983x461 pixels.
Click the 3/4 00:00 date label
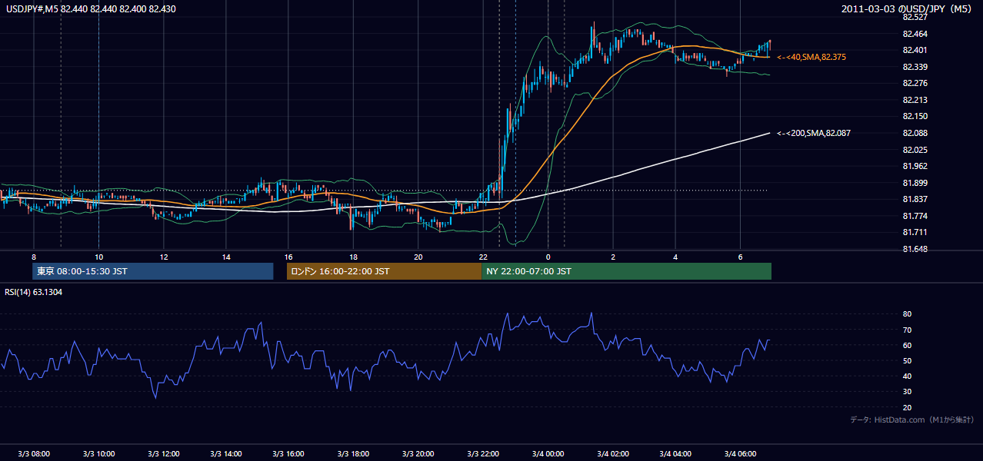[x=548, y=454]
